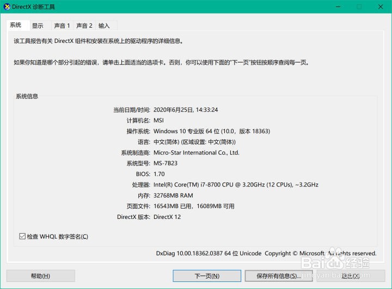Click the 页面文件 label
Image resolution: width=392 pixels, height=289 pixels.
pos(138,206)
